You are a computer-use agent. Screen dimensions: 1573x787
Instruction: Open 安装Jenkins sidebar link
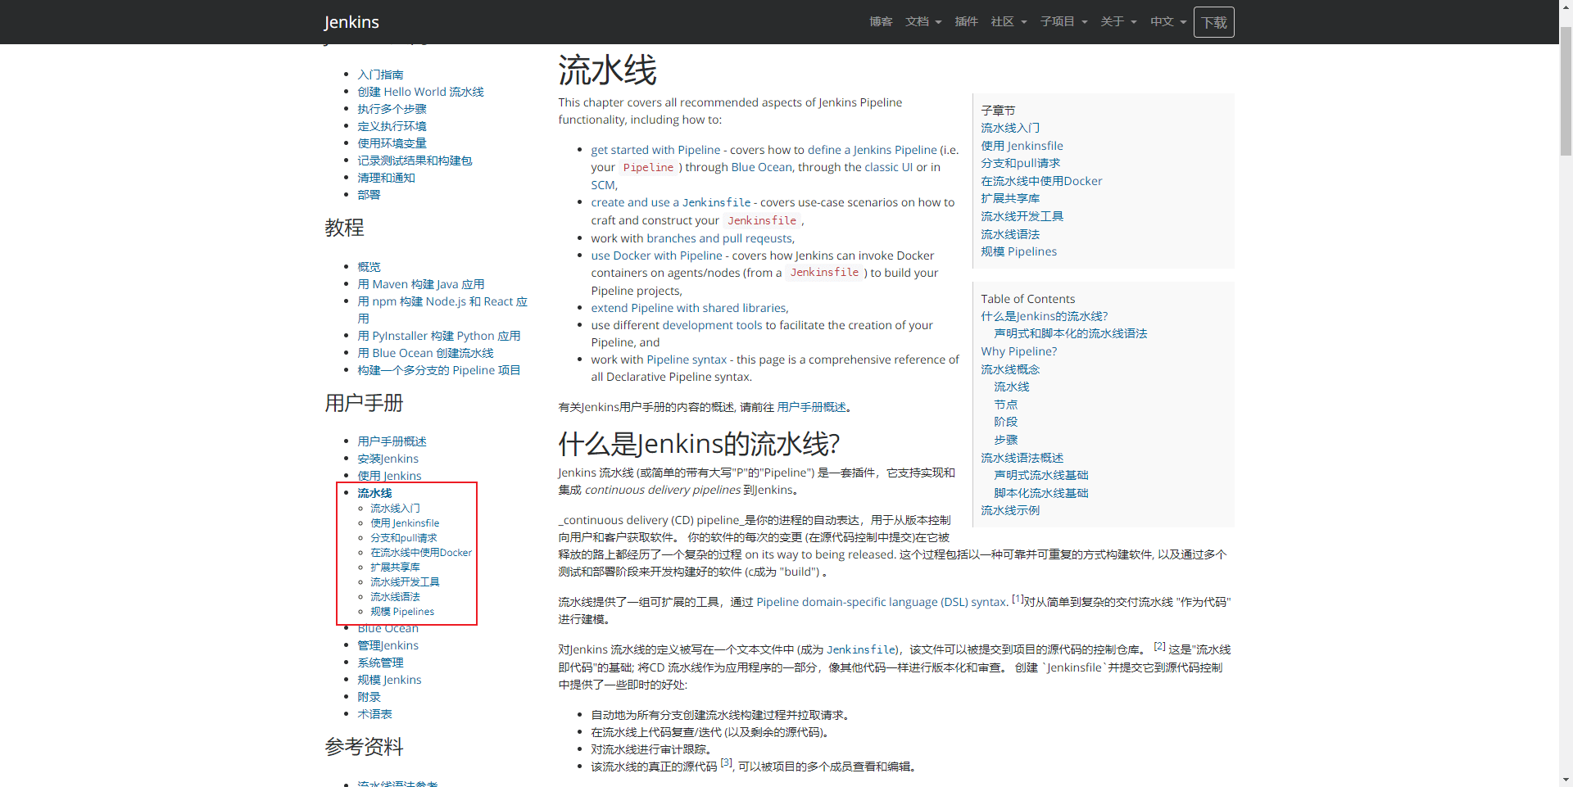[x=388, y=459]
